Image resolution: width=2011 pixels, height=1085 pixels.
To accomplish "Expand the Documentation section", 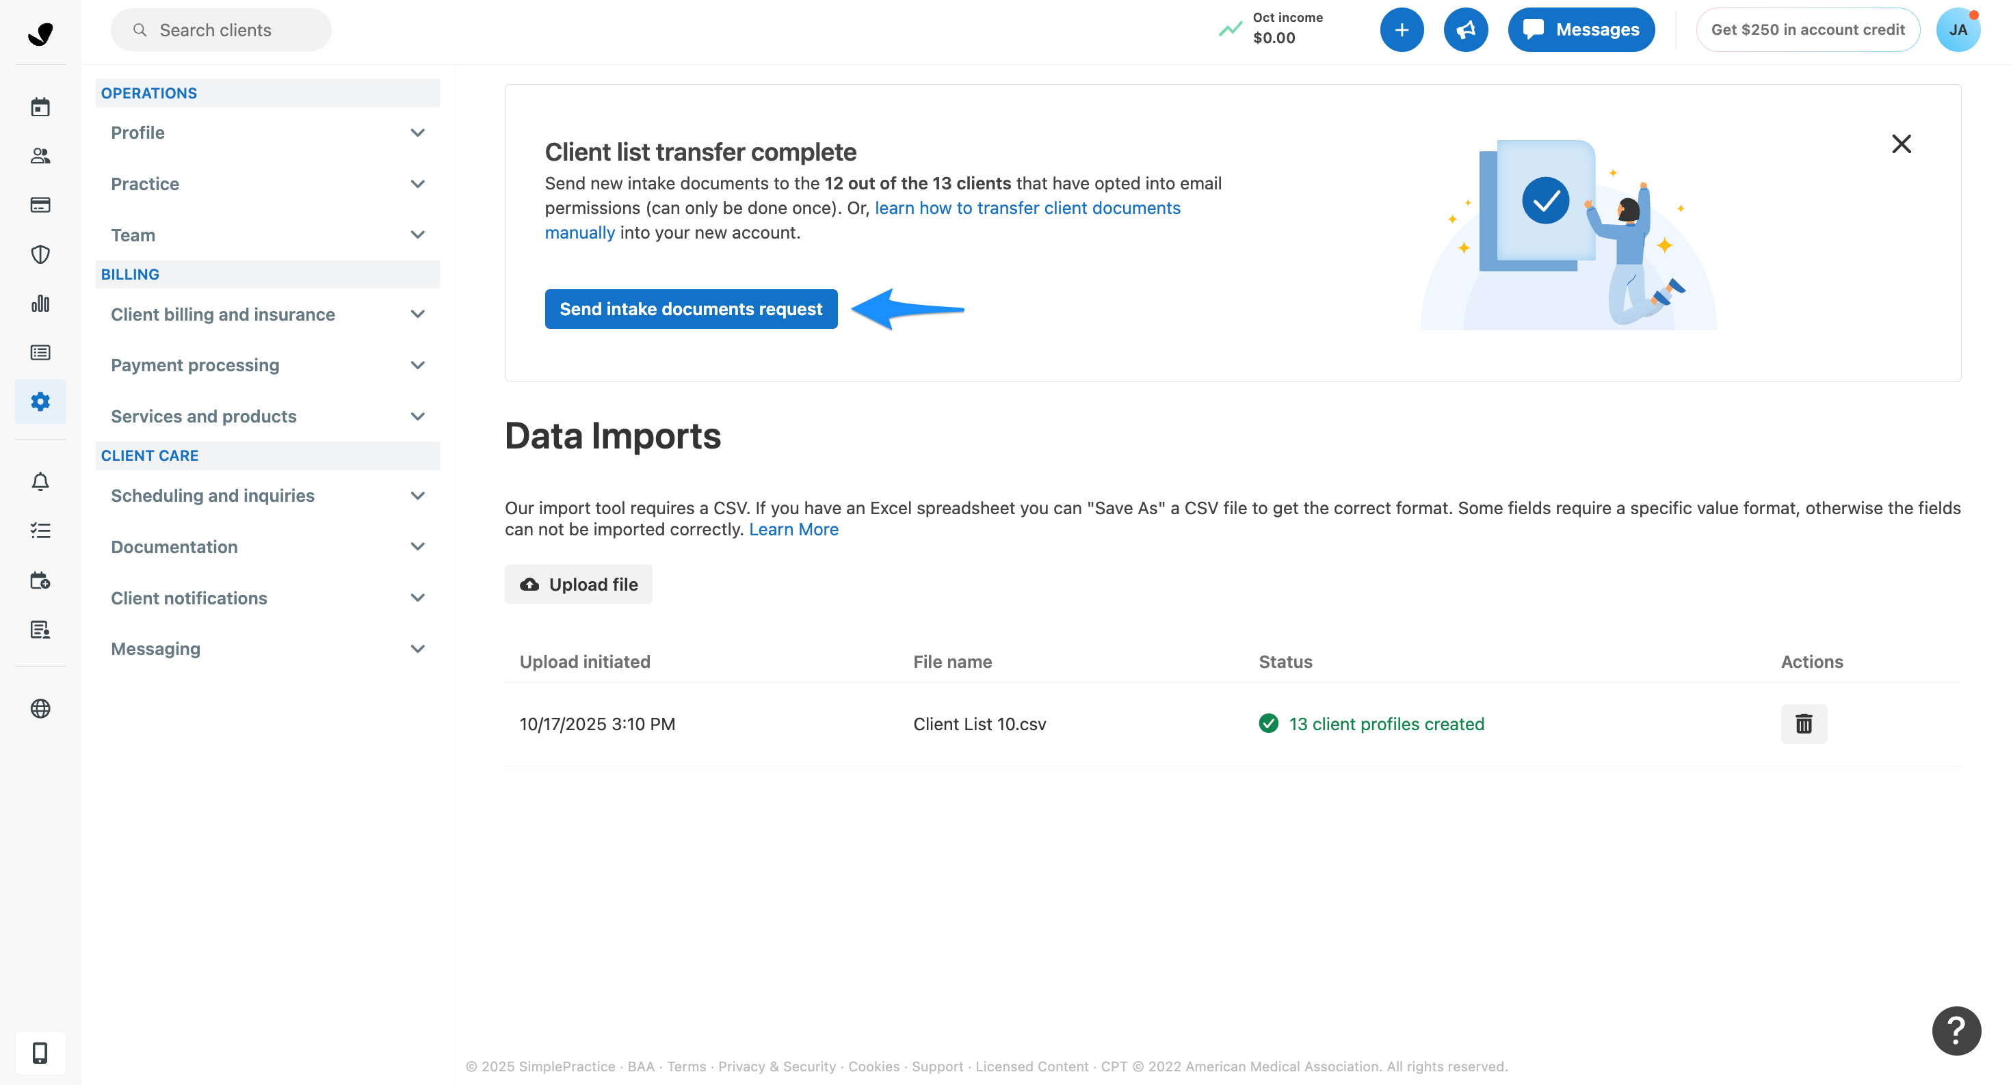I will pos(267,547).
